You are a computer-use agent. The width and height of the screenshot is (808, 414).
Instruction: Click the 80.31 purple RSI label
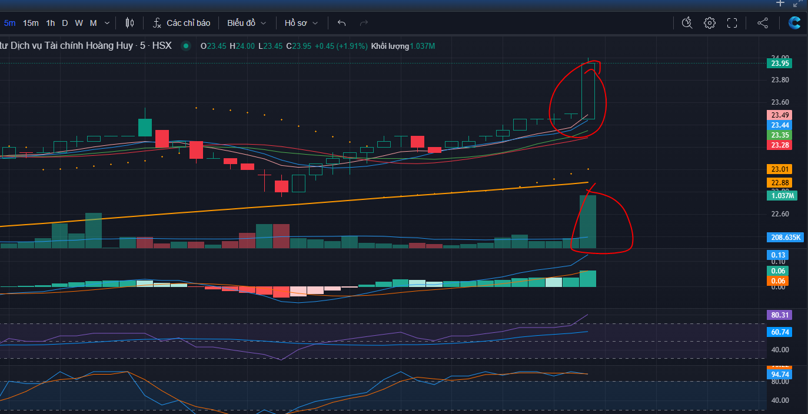[x=780, y=315]
